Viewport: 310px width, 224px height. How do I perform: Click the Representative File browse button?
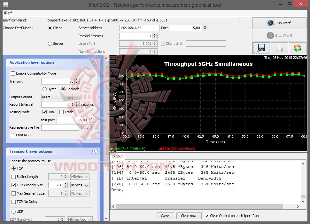[86, 128]
